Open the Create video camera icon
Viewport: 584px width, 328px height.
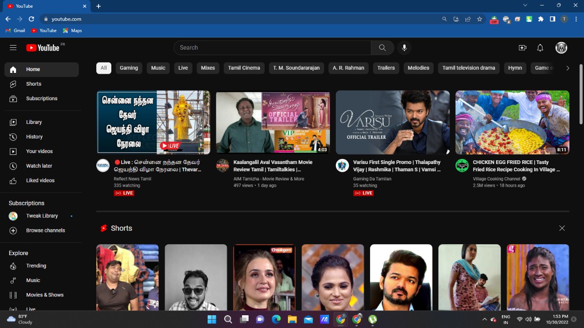[523, 48]
